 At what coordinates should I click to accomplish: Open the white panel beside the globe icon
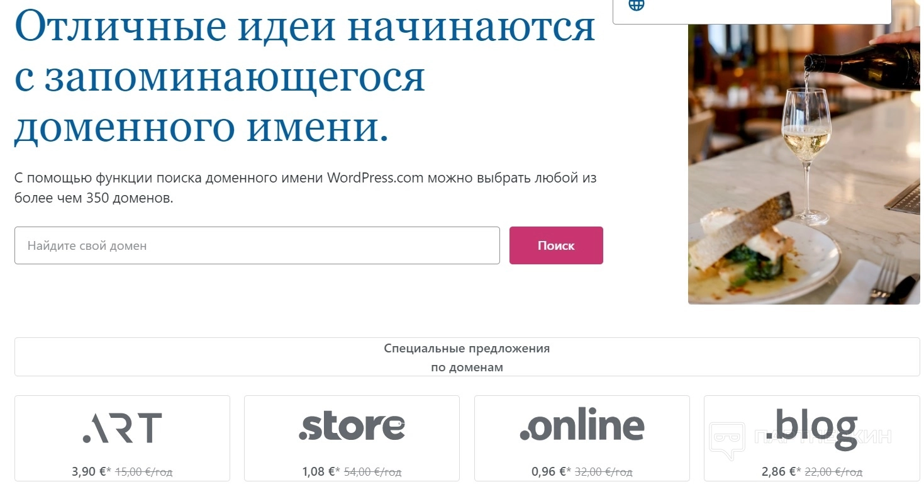coord(752,12)
